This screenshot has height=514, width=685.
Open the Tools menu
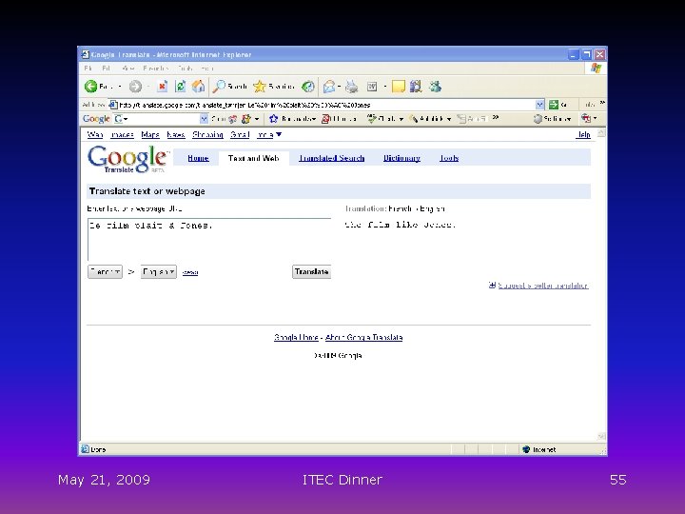click(x=185, y=69)
